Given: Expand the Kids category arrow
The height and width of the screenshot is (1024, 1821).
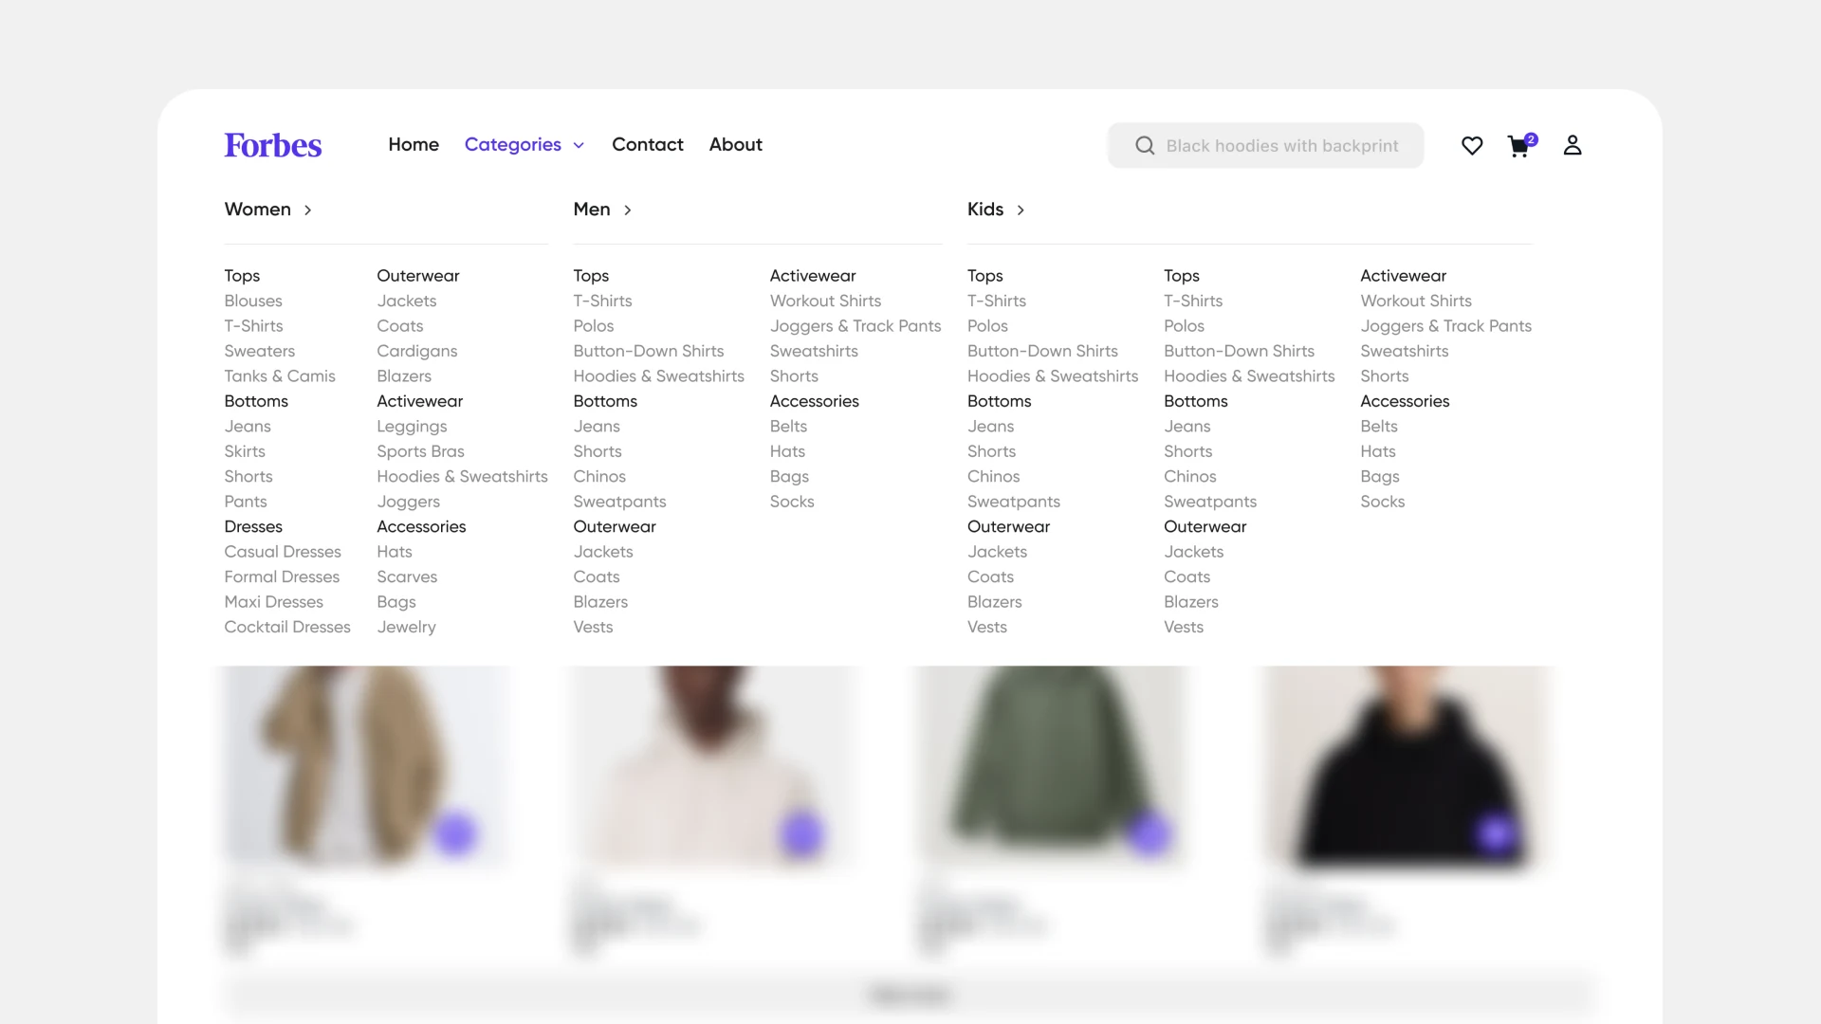Looking at the screenshot, I should 1021,210.
